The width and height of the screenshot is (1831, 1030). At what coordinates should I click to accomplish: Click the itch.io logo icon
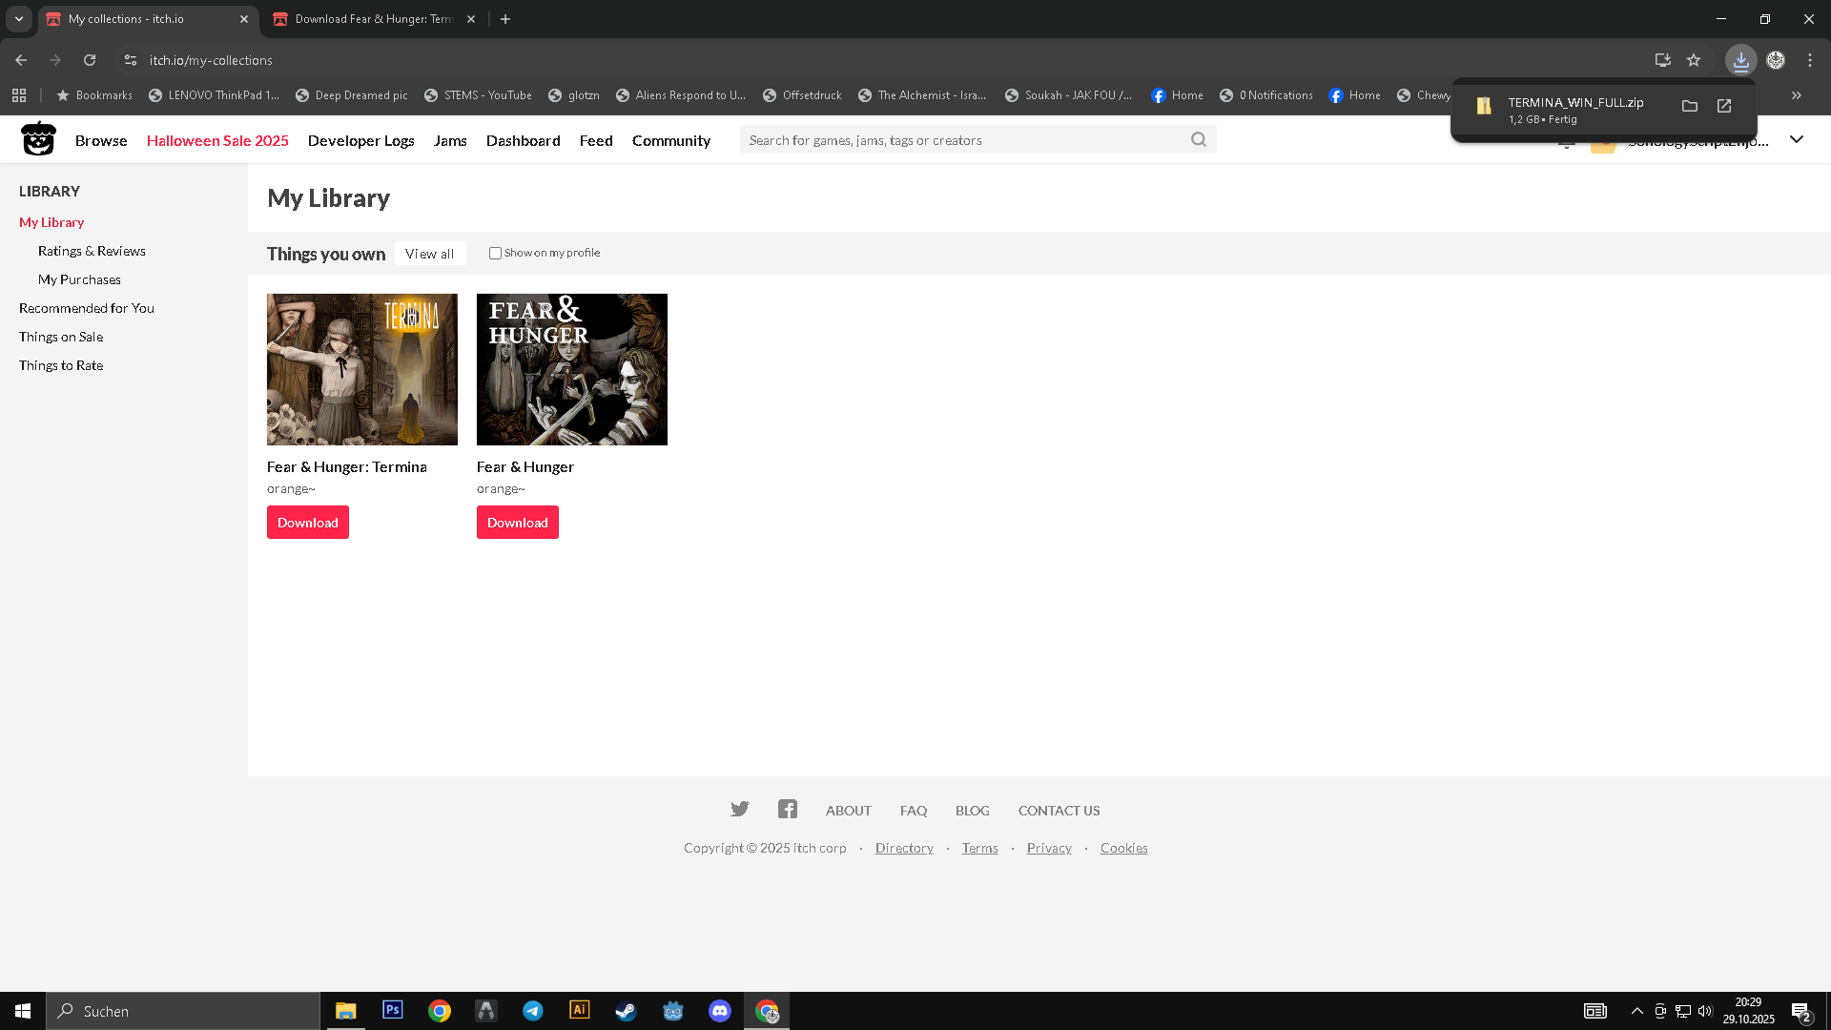tap(38, 139)
